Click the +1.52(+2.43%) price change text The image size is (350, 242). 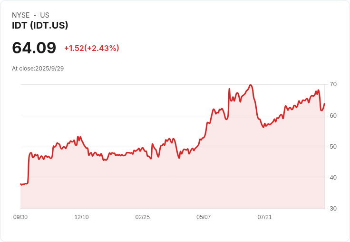point(91,48)
